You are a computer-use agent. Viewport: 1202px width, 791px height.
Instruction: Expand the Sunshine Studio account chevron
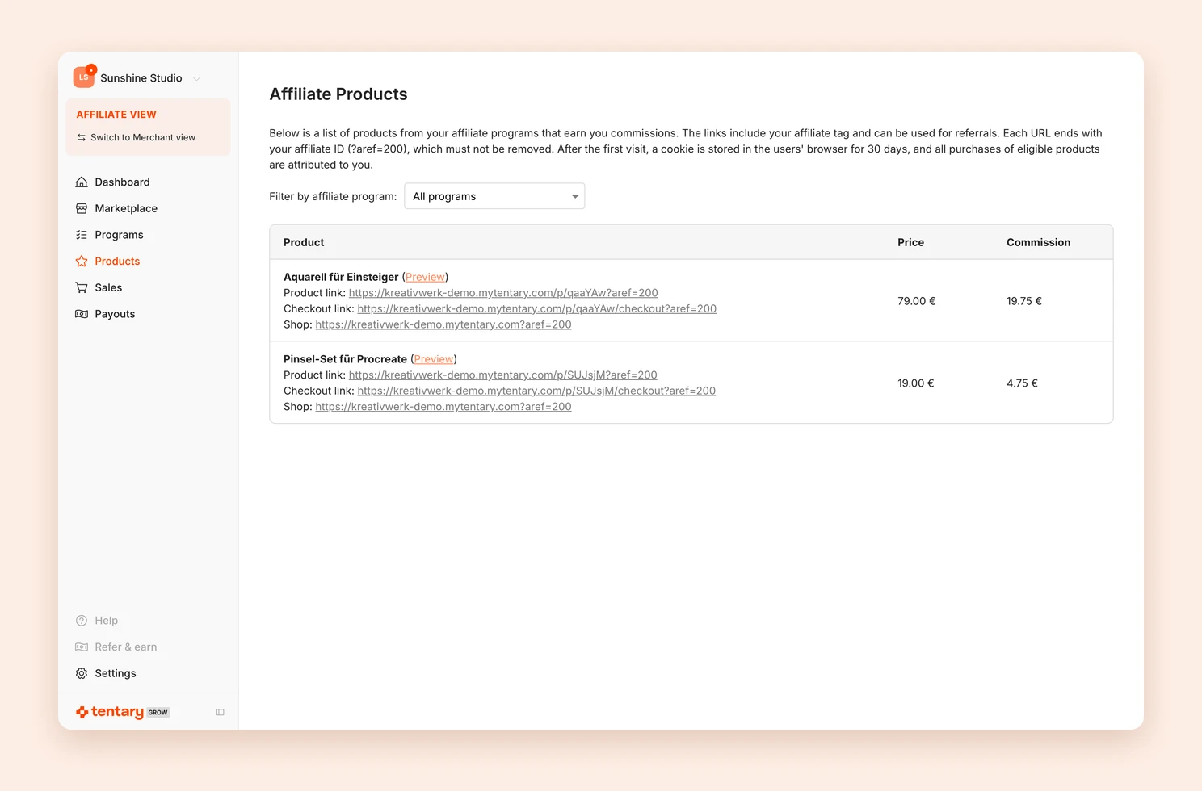196,78
